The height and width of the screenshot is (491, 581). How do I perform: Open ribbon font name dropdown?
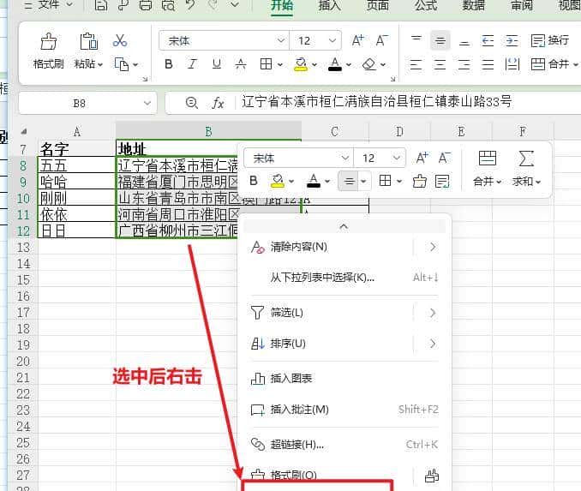click(x=281, y=40)
